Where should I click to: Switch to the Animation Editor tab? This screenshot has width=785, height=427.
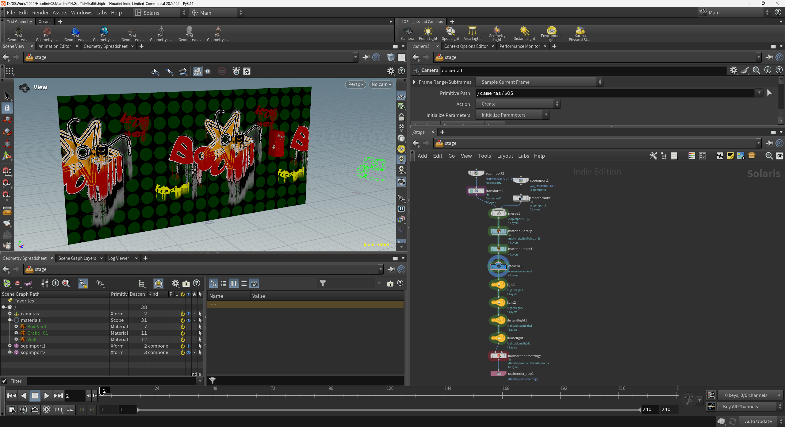[x=55, y=46]
